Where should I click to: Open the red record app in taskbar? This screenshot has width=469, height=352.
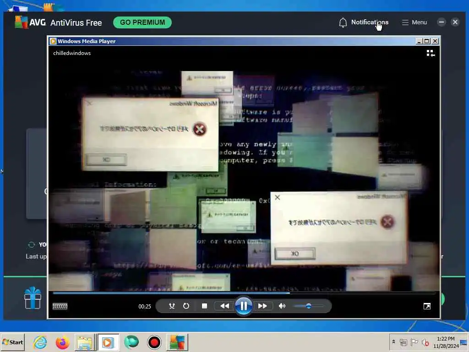click(154, 342)
